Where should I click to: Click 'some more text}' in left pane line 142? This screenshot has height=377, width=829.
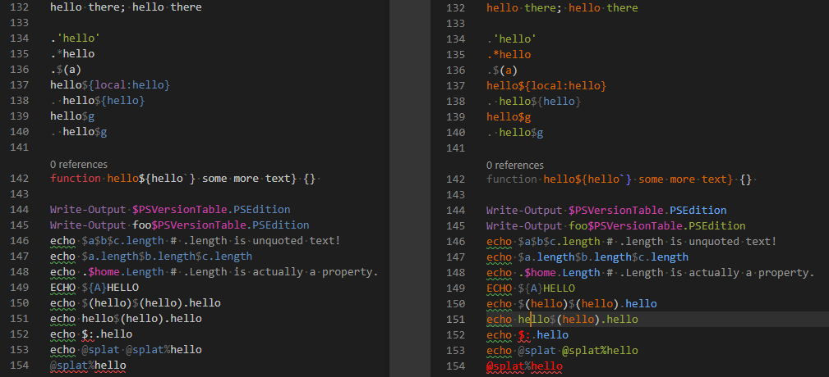coord(250,179)
